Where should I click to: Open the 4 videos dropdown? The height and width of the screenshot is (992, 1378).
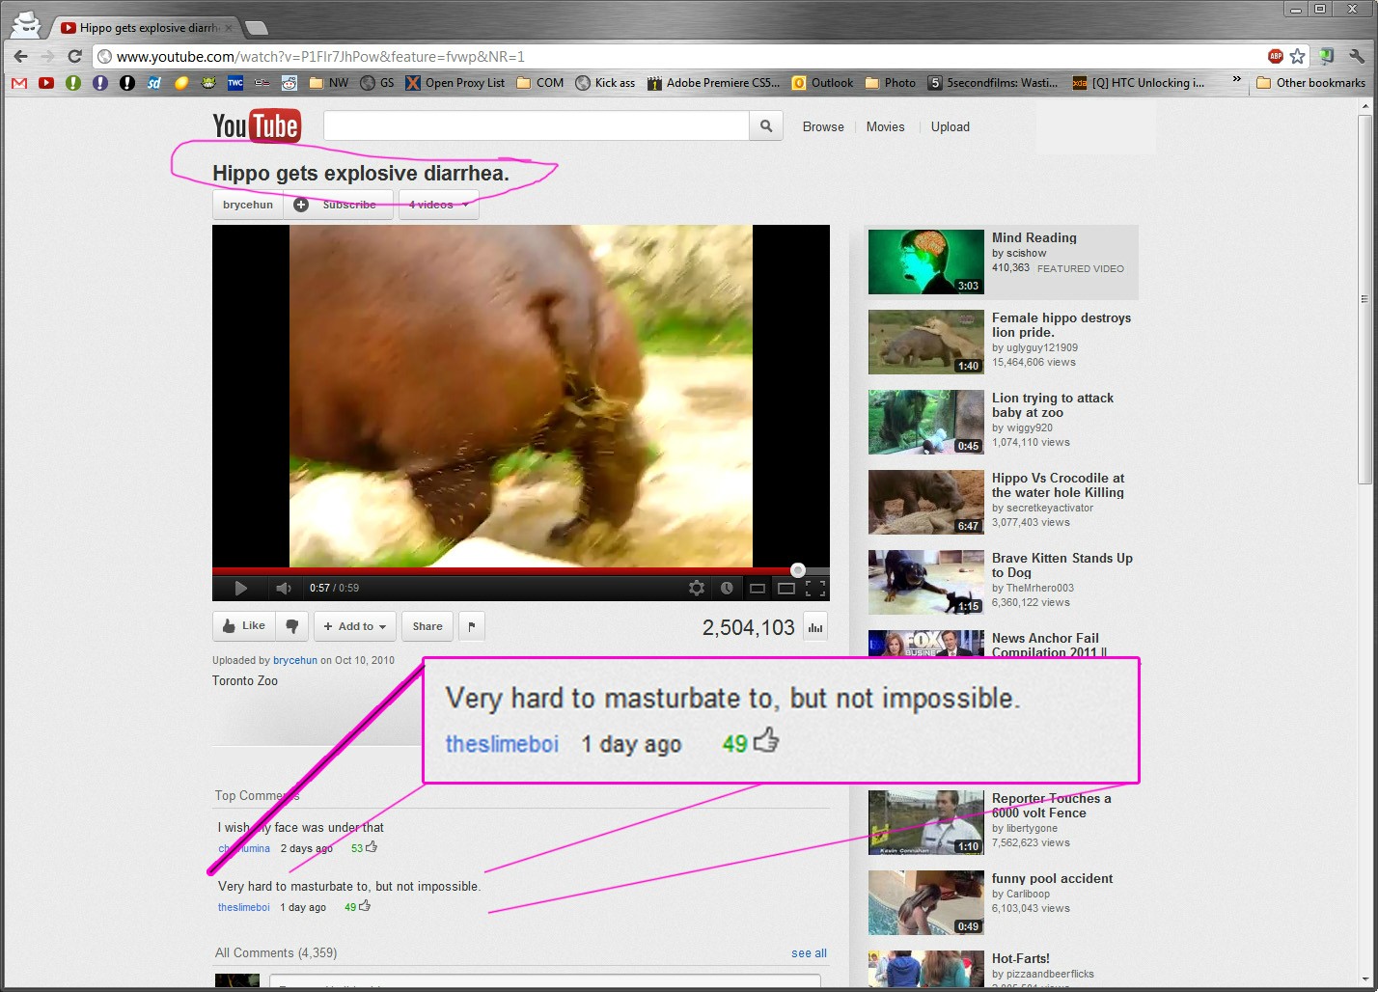438,205
